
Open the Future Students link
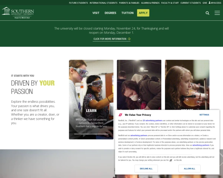(x=78, y=3)
